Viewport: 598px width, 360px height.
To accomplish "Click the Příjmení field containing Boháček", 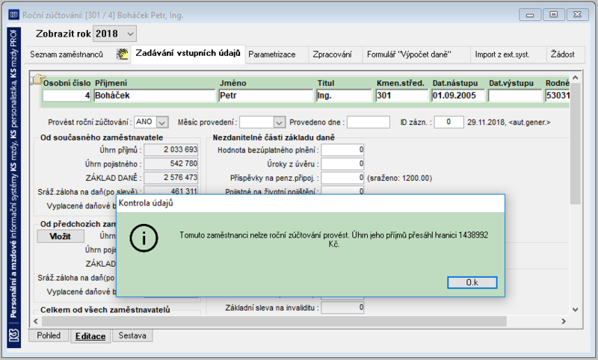I will (x=155, y=96).
